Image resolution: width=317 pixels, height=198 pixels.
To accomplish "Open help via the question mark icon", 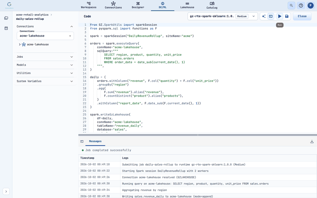I will pos(301,6).
